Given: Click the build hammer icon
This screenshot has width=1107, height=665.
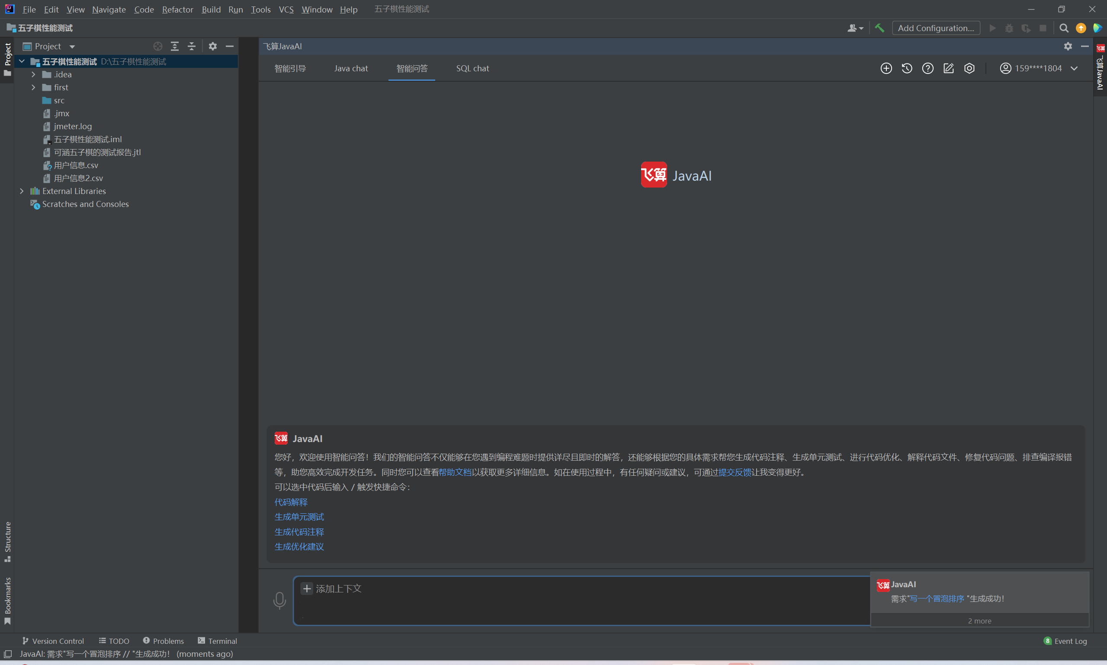Looking at the screenshot, I should click(x=879, y=28).
